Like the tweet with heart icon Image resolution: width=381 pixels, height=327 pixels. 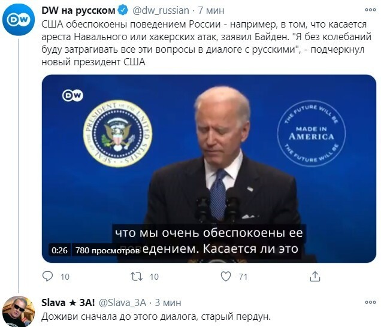coord(226,277)
